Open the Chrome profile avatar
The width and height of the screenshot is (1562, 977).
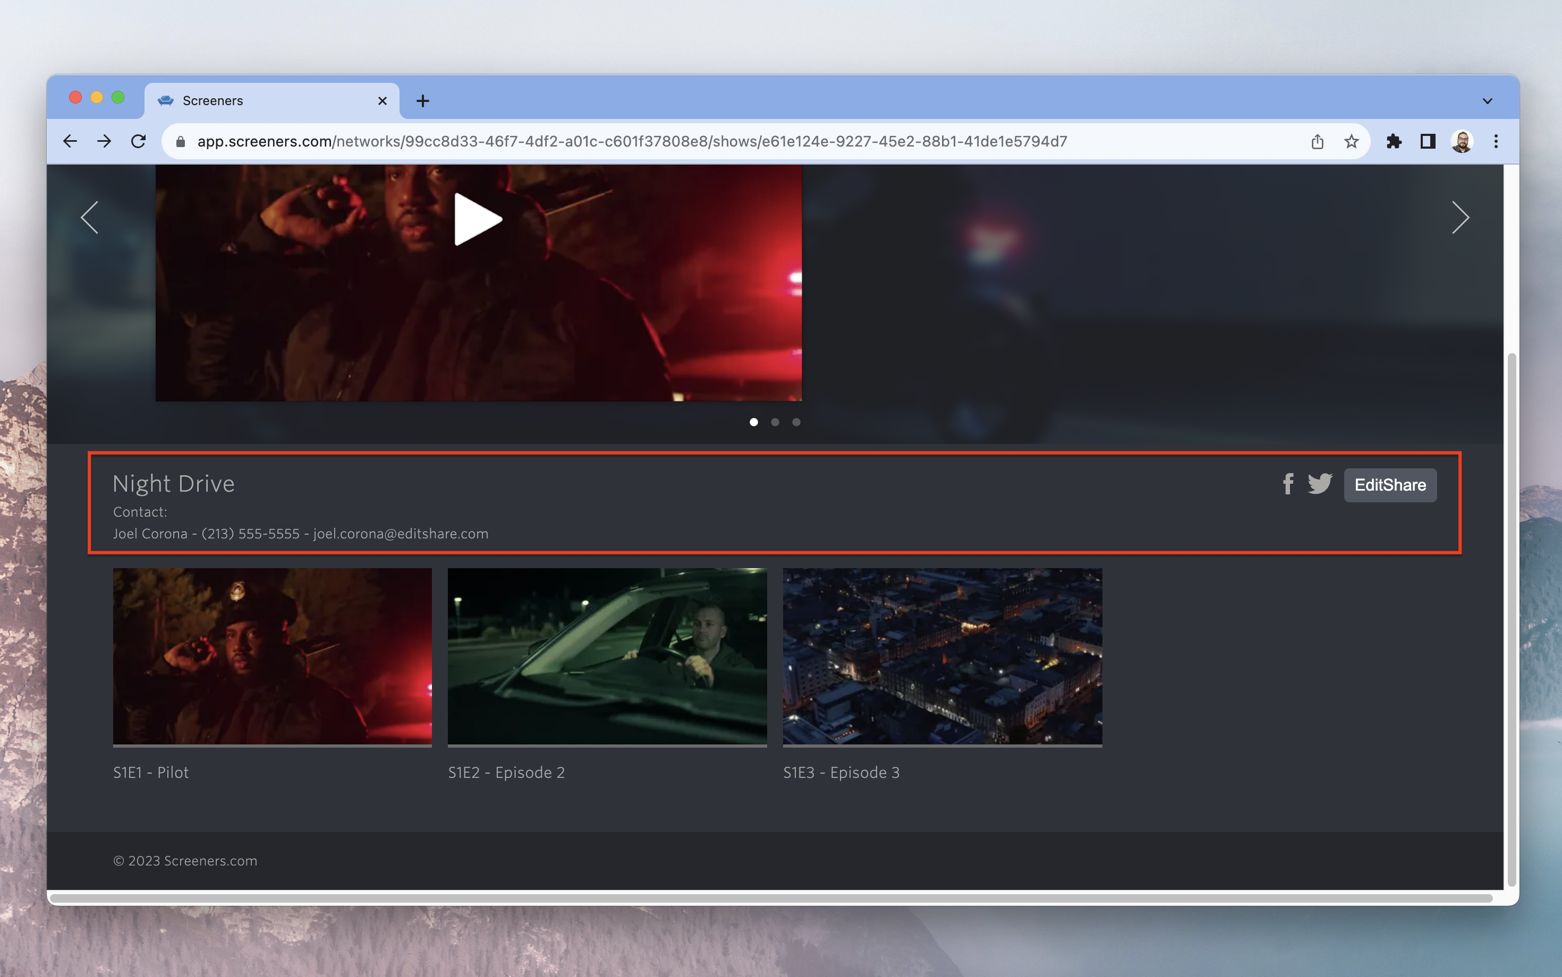pos(1461,141)
